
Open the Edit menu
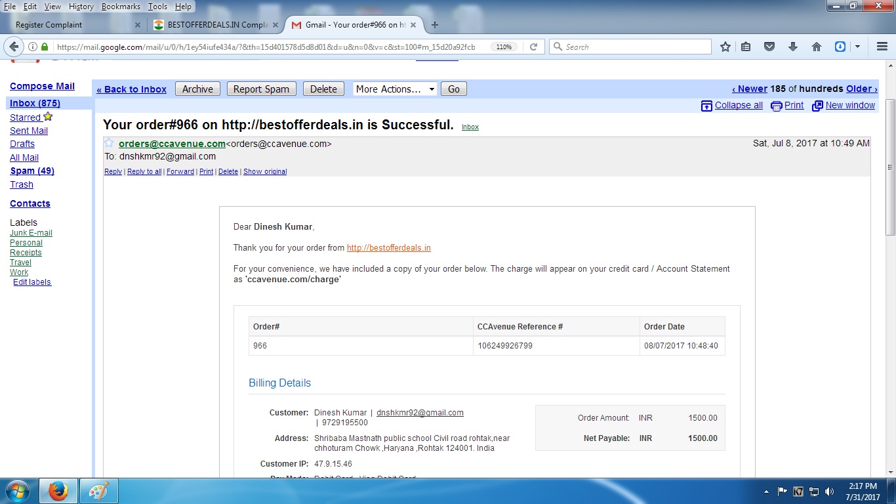pyautogui.click(x=30, y=7)
